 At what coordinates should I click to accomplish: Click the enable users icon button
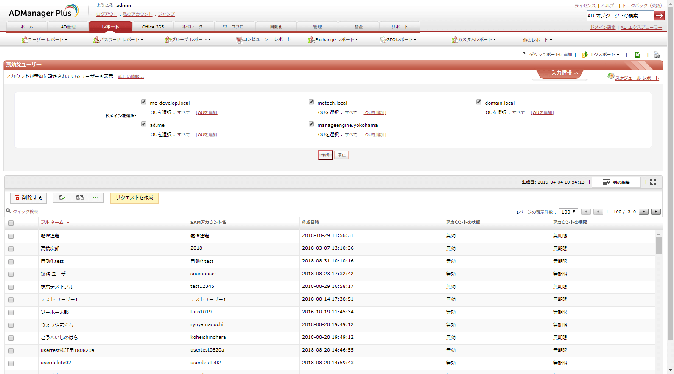click(62, 198)
